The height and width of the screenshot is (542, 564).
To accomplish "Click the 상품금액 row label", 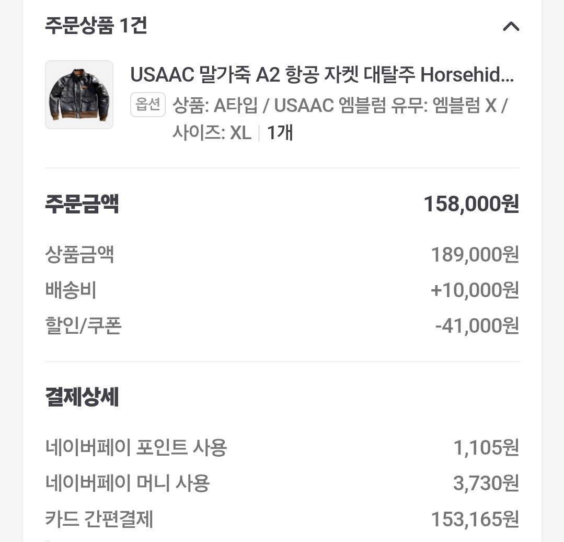I will tap(79, 255).
